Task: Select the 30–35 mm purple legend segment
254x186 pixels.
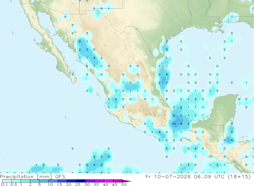Action: tap(90, 181)
